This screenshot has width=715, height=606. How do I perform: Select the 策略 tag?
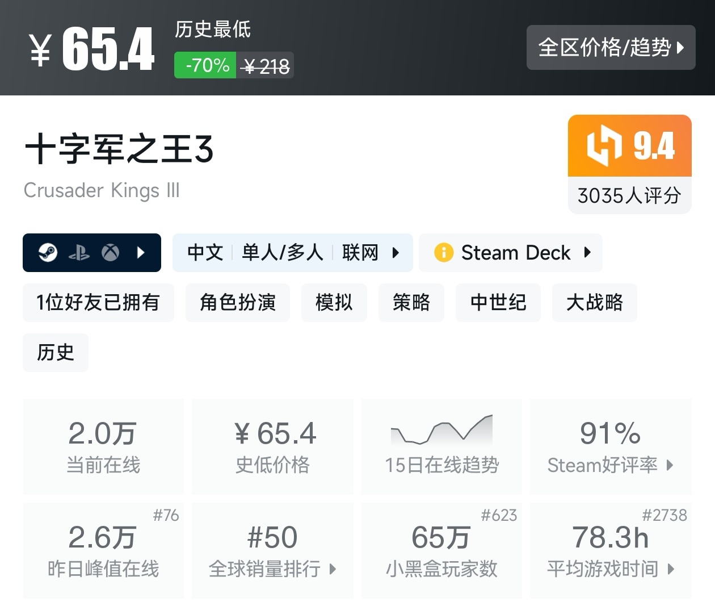click(x=411, y=302)
